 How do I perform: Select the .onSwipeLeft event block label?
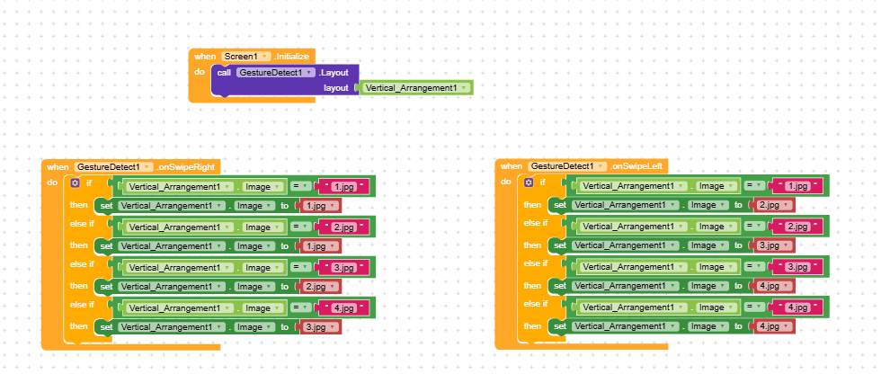point(637,166)
